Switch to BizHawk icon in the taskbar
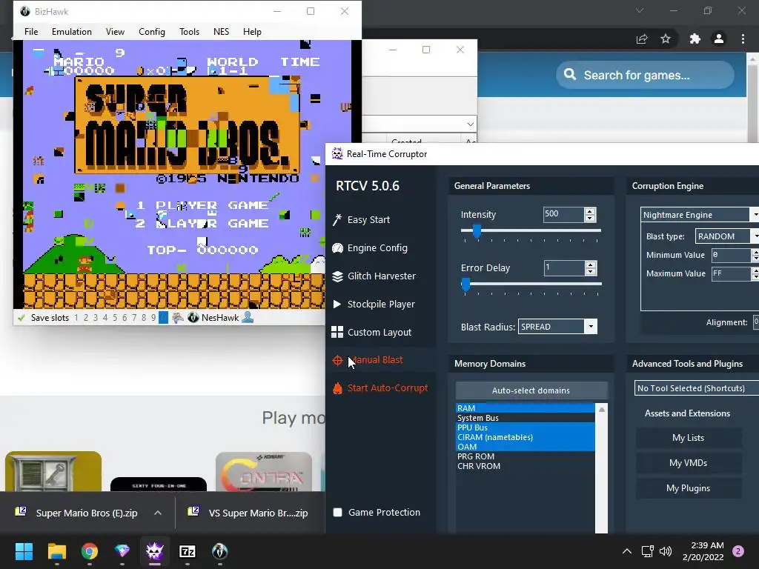The image size is (759, 569). tap(219, 551)
